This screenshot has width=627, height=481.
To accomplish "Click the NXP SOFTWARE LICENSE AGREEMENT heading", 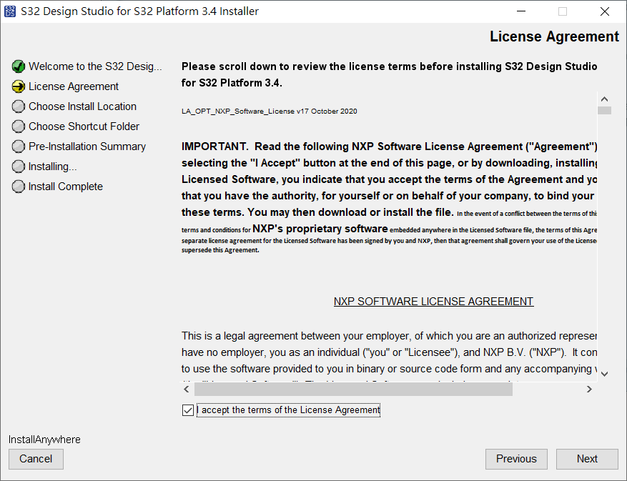I will (433, 302).
